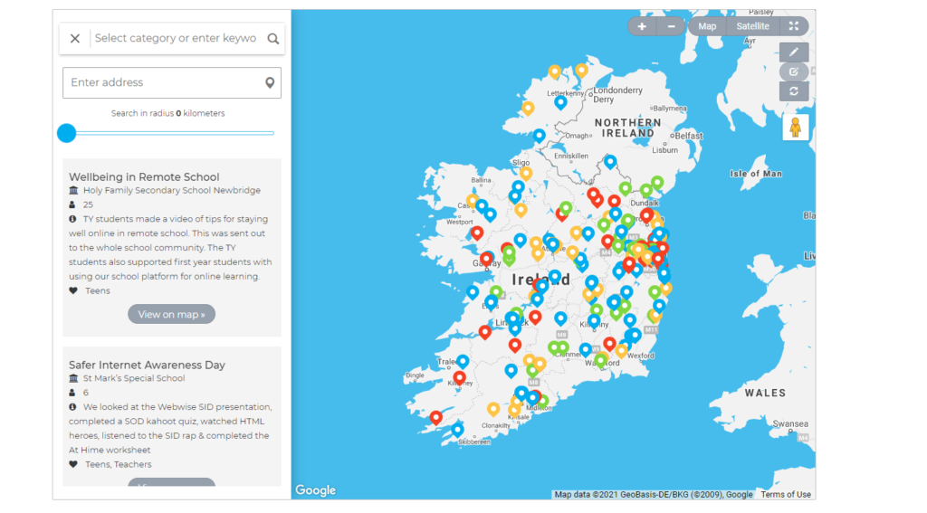Click the magnifier search icon
The image size is (927, 513).
(272, 38)
